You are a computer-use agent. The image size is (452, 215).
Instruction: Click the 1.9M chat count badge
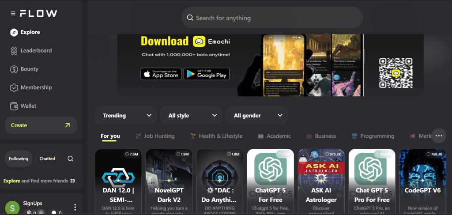point(182,154)
